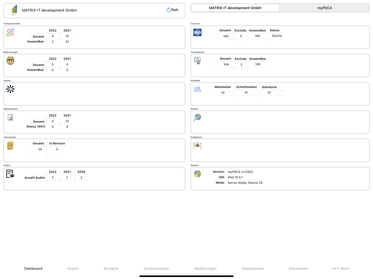This screenshot has width=373, height=279.
Task: Click the Ereignisse lock network icon
Action: coord(197,145)
